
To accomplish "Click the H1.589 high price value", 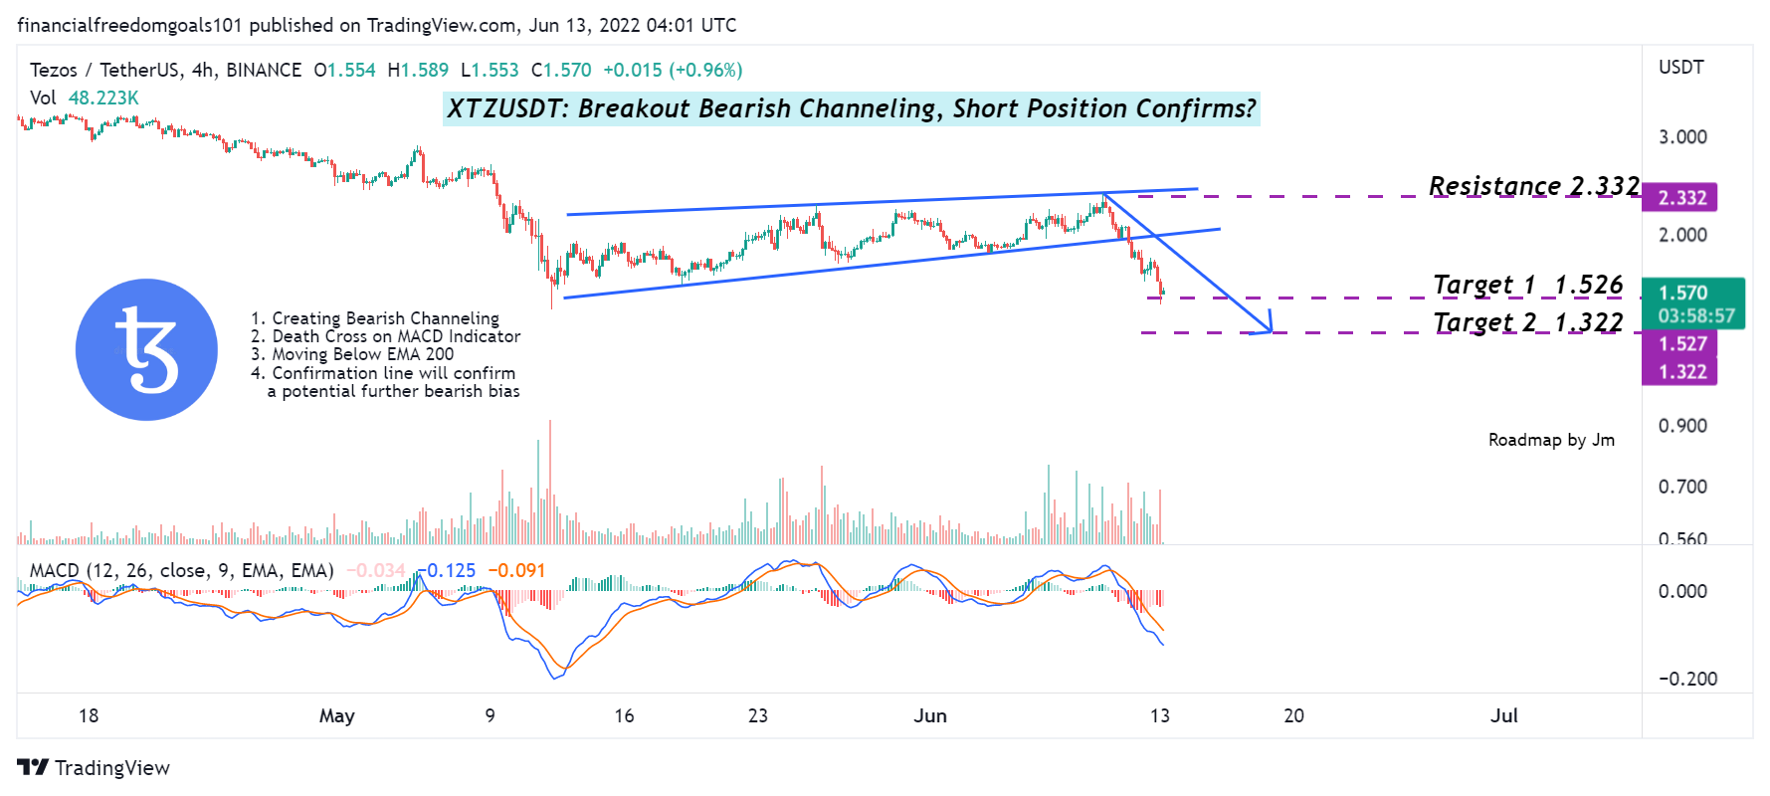I will (418, 70).
